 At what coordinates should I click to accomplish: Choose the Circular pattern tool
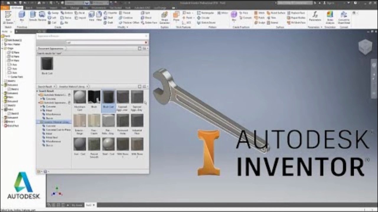point(203,18)
